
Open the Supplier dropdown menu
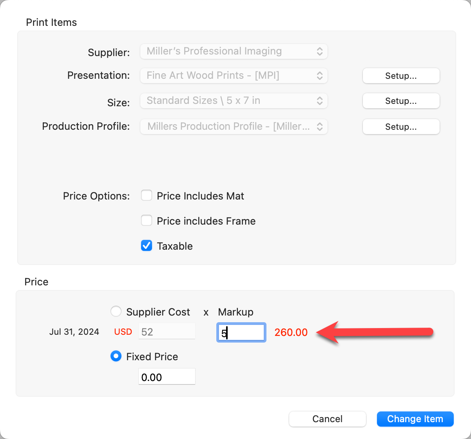coord(234,51)
